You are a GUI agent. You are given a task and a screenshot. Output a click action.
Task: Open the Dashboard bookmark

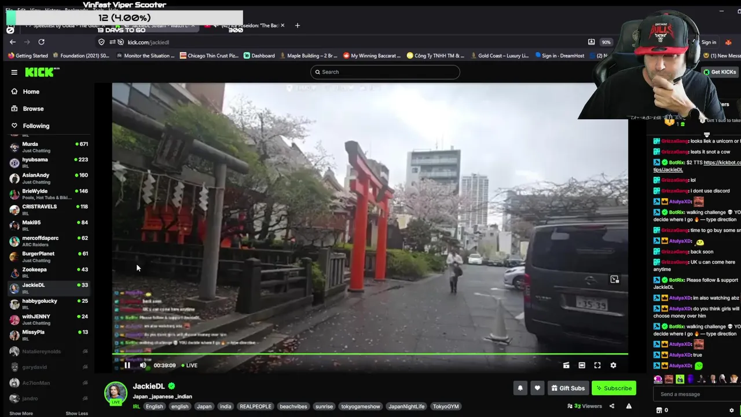(259, 56)
